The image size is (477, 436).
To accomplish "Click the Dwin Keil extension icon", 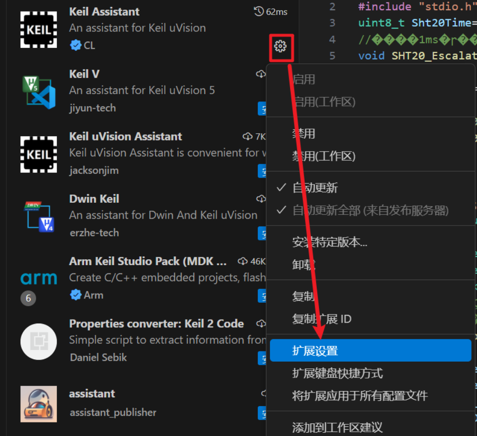I will tap(39, 217).
